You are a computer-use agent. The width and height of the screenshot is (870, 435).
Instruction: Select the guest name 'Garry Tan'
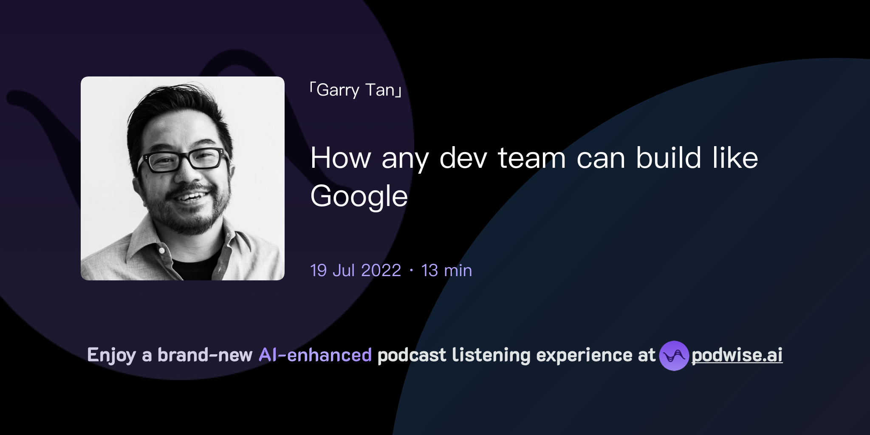(x=357, y=90)
